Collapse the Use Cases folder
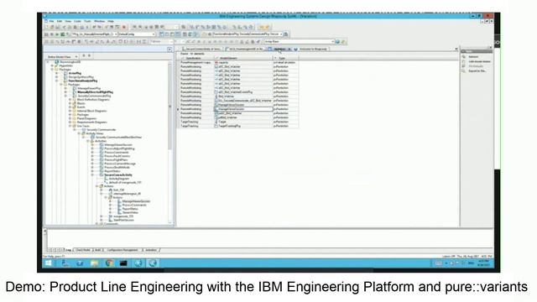This screenshot has height=302, width=537. click(70, 126)
